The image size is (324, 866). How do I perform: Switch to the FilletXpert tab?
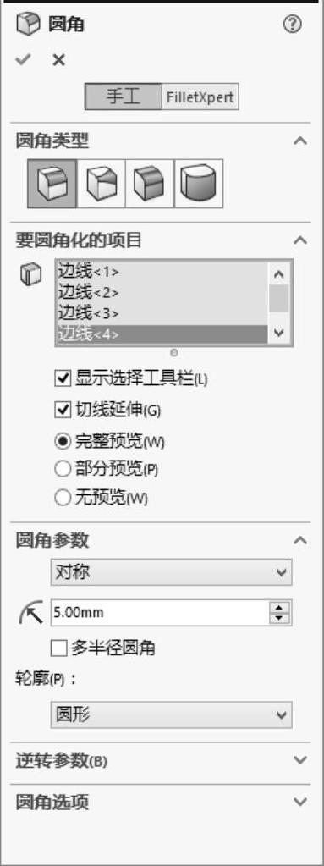200,97
